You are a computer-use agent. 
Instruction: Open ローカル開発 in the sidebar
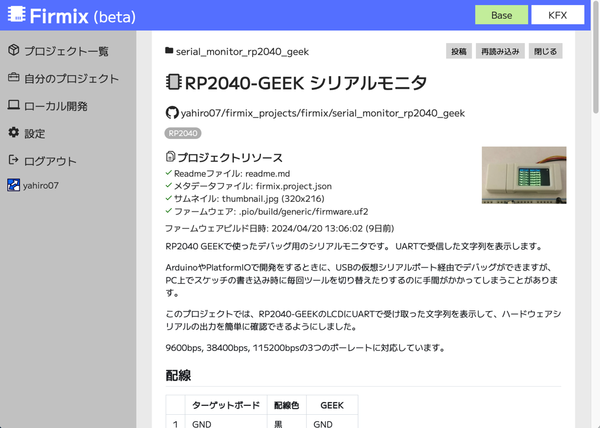pos(56,106)
